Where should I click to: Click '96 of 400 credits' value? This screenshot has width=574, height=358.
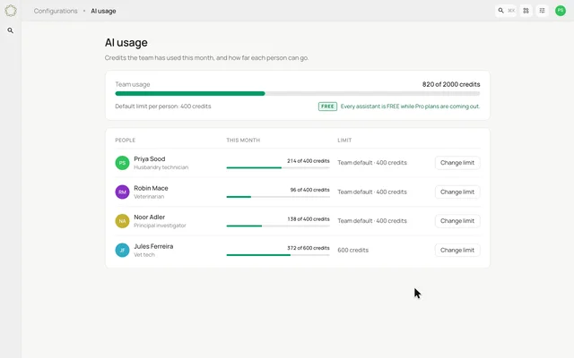click(x=309, y=190)
